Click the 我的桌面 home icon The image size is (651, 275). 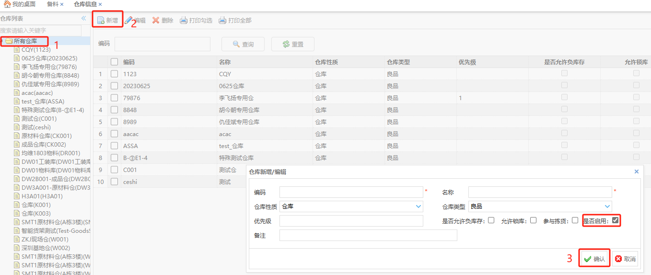[7, 4]
